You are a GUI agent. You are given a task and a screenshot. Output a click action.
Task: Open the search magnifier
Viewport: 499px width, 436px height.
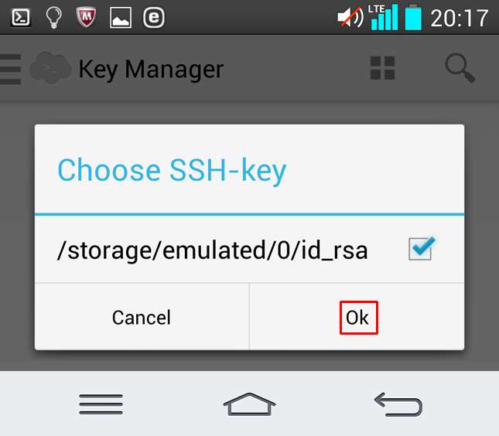coord(460,68)
